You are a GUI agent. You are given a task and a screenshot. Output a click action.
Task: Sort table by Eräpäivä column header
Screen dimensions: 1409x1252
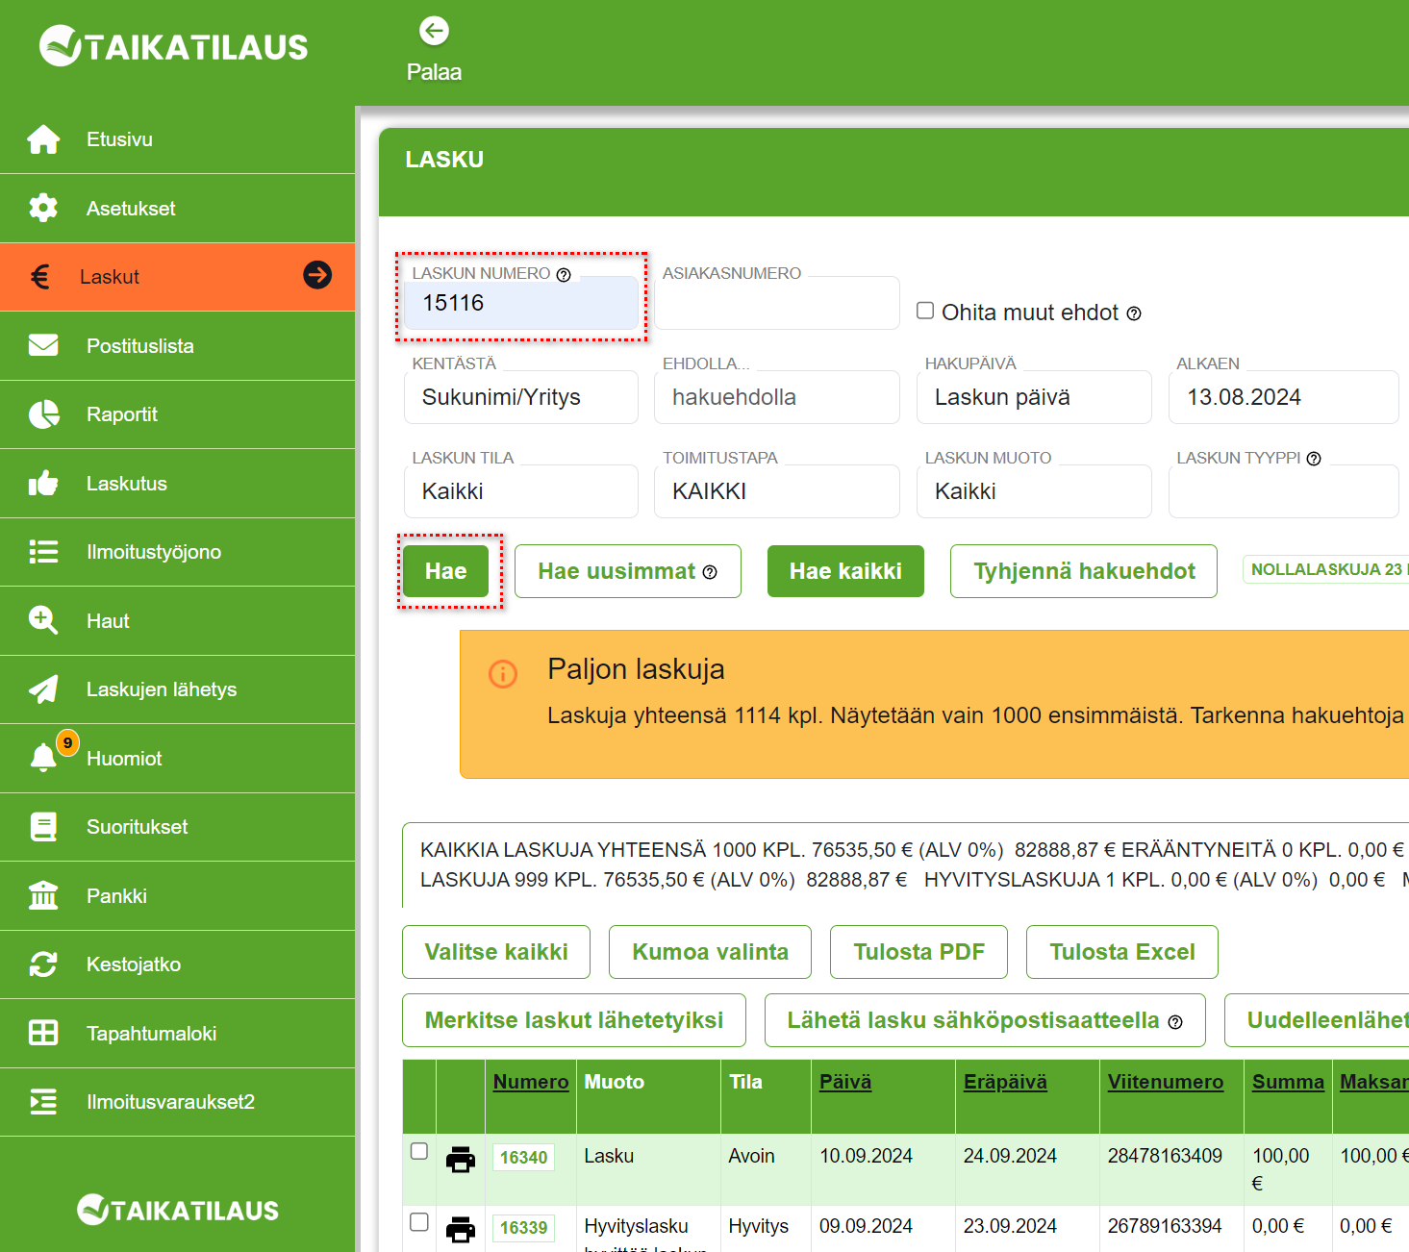(1005, 1082)
